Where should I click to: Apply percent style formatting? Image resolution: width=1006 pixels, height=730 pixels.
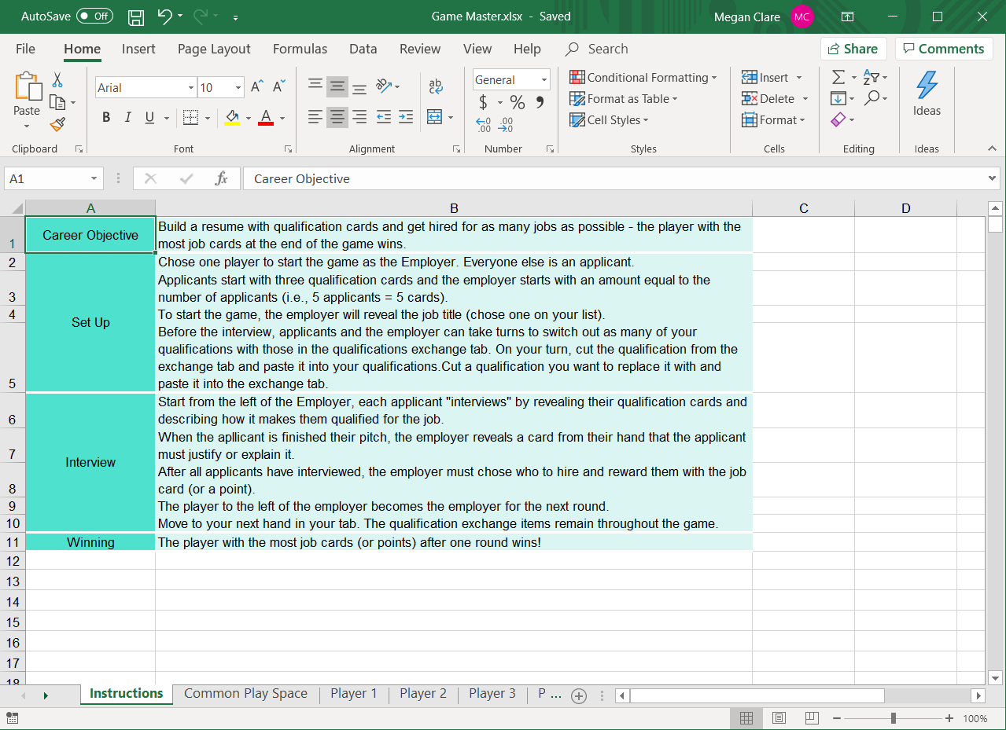(517, 102)
